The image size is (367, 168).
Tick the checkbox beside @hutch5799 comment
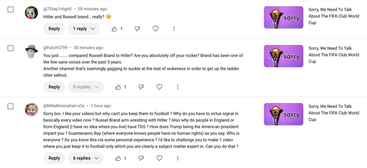(x=10, y=48)
